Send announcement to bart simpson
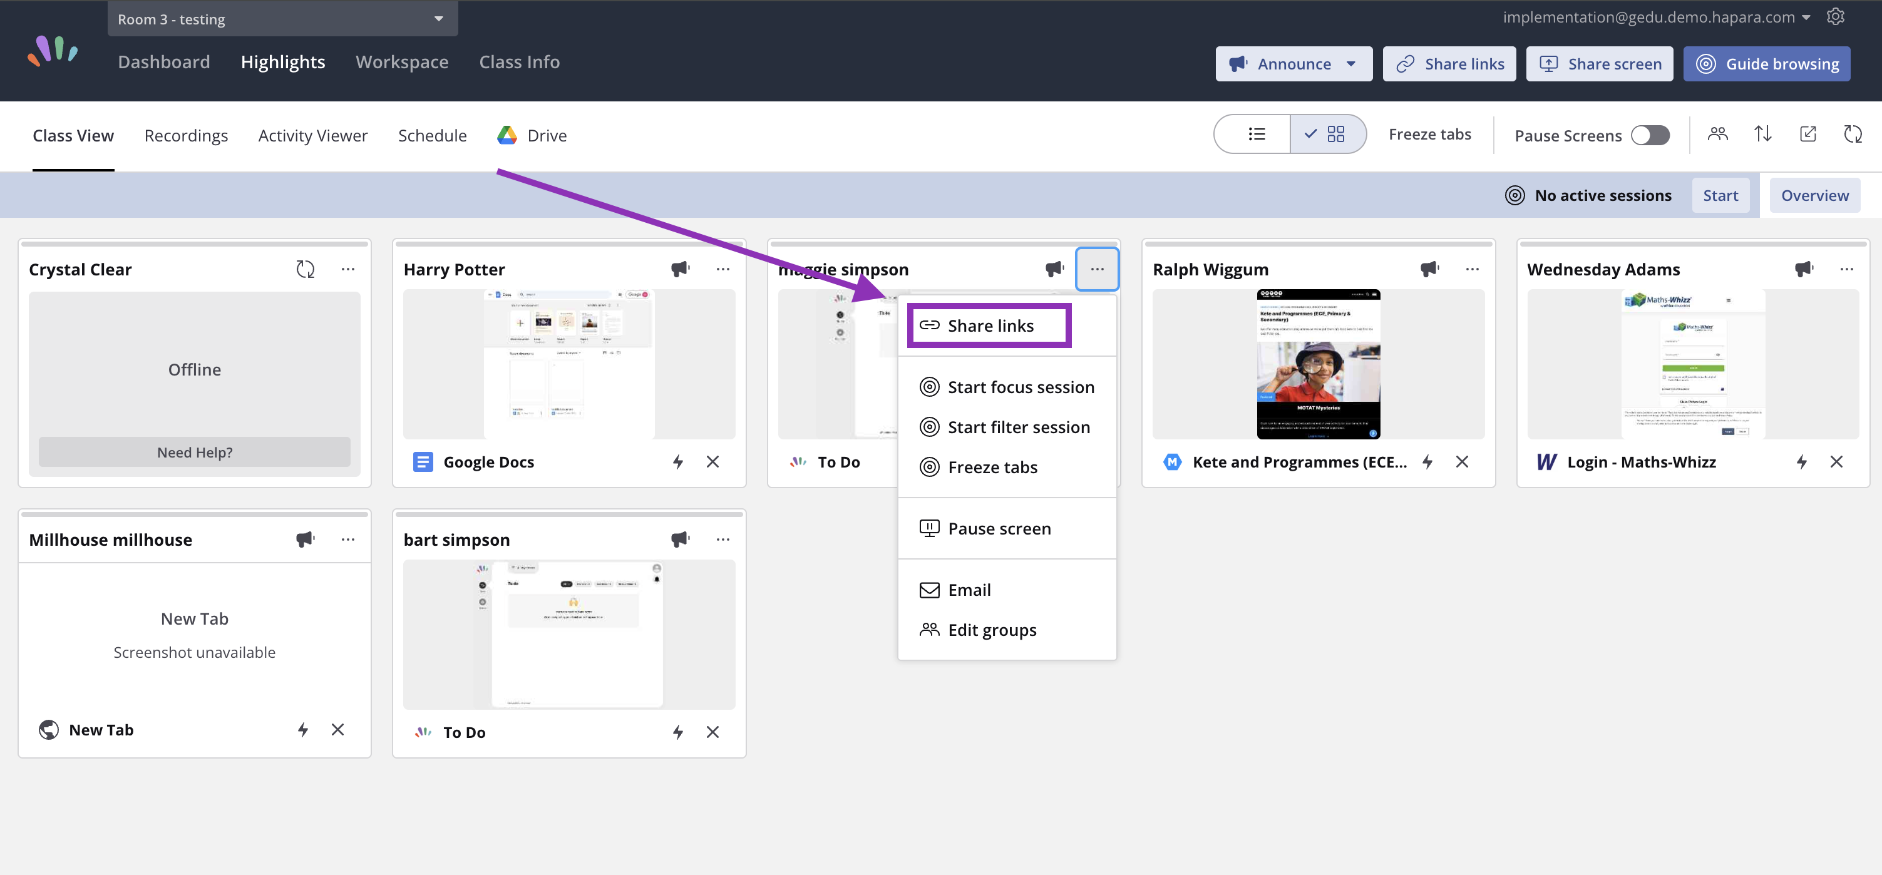The image size is (1882, 875). click(x=680, y=539)
